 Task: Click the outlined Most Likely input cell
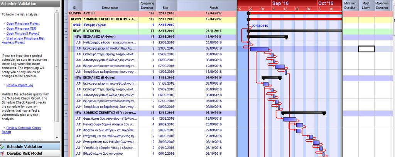pos(366,49)
